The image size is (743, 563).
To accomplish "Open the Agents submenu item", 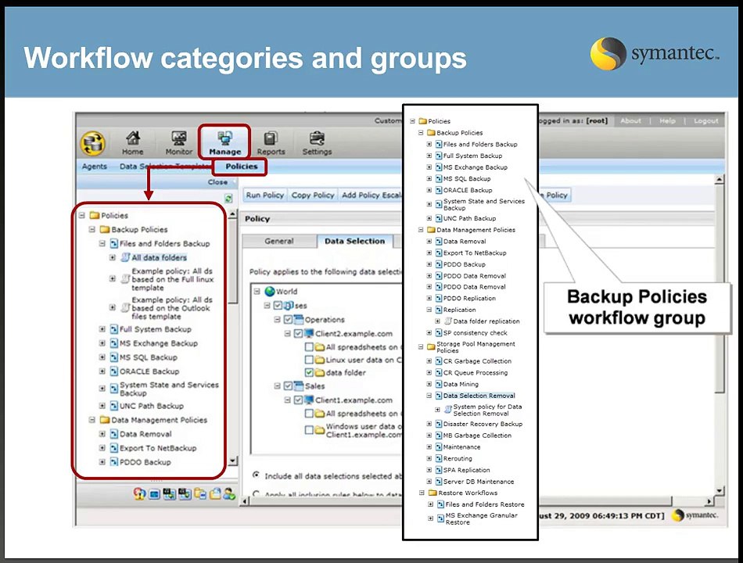I will [x=95, y=167].
